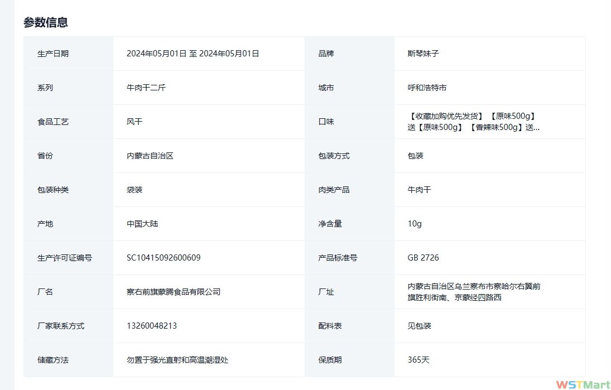Click the series value 牛肉干二斤
Screen dimensions: 611x390
tap(146, 88)
